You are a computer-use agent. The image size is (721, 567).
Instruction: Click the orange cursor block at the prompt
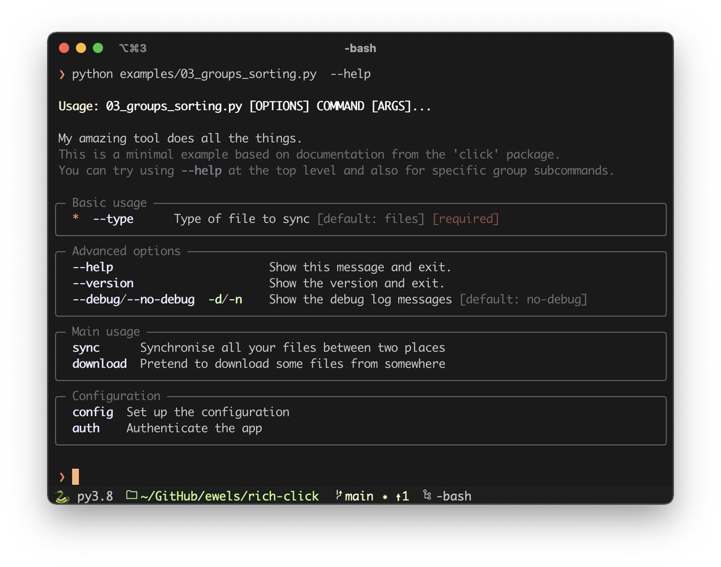pos(76,476)
